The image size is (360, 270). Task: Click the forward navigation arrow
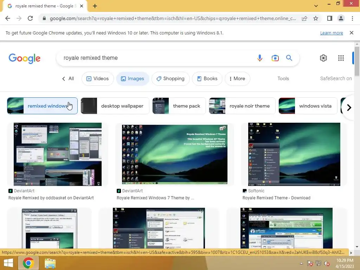point(19,18)
